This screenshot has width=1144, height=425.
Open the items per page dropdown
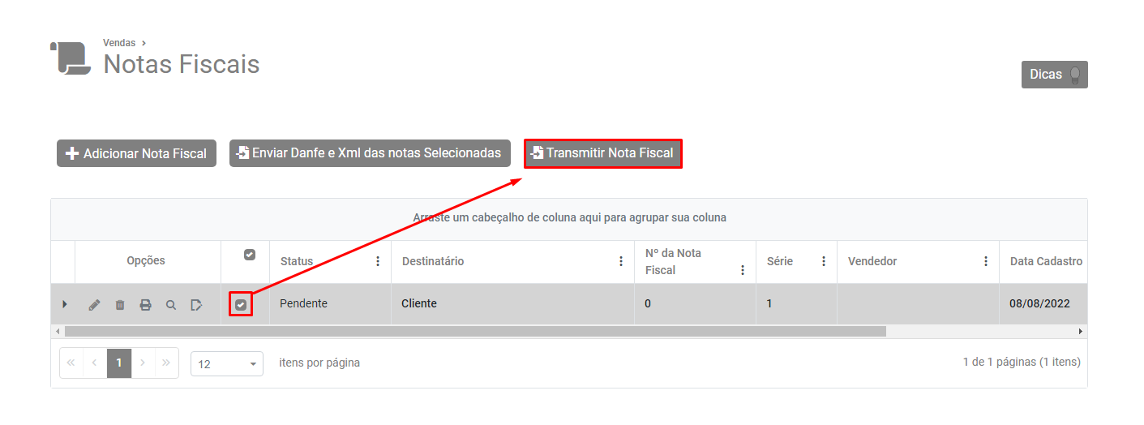coord(227,364)
